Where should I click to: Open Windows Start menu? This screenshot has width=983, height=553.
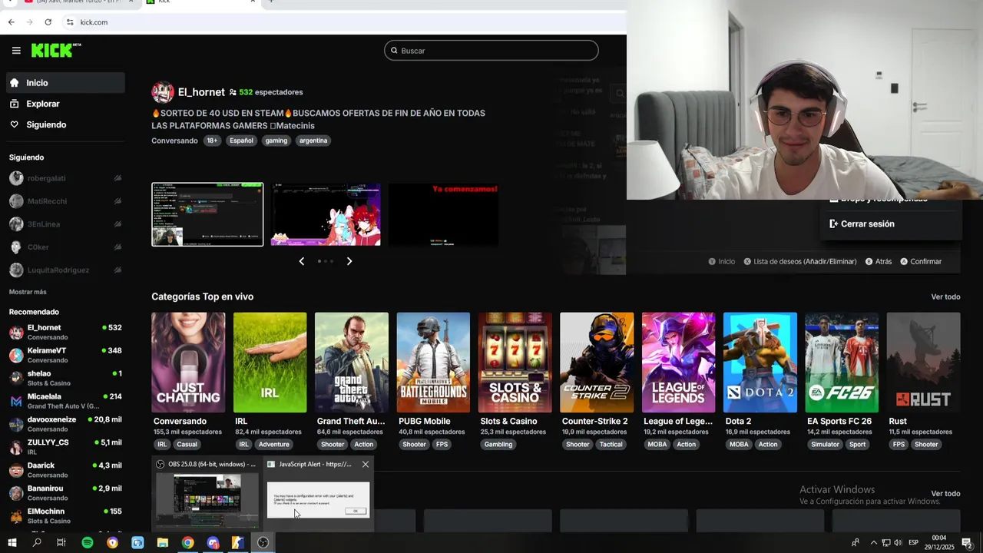pyautogui.click(x=12, y=543)
